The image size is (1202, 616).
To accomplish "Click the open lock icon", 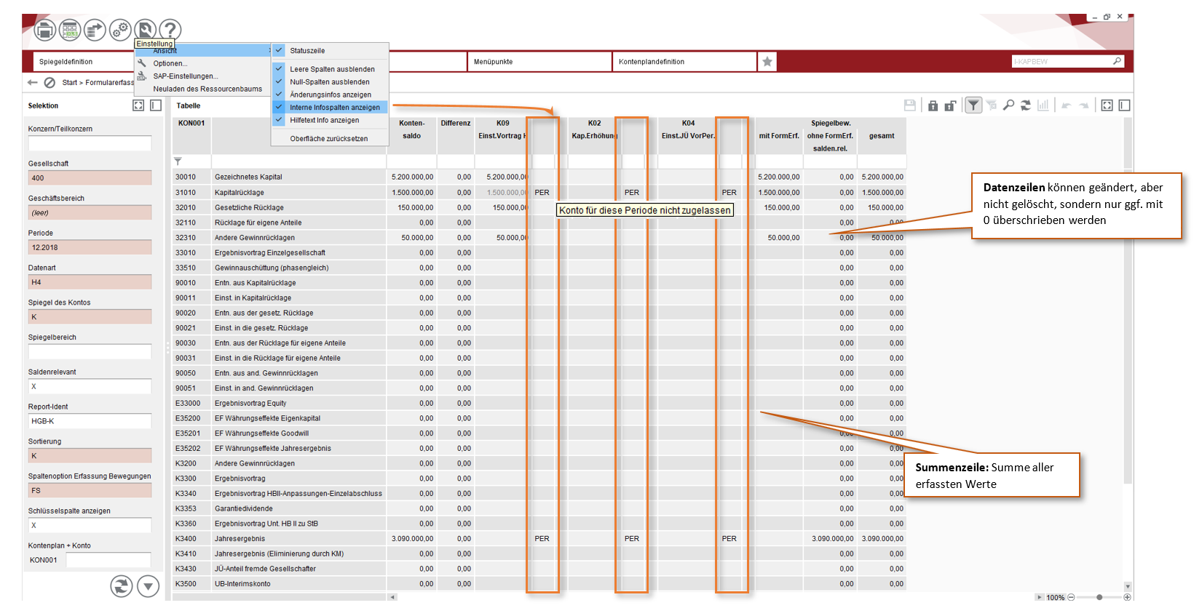I will click(950, 105).
